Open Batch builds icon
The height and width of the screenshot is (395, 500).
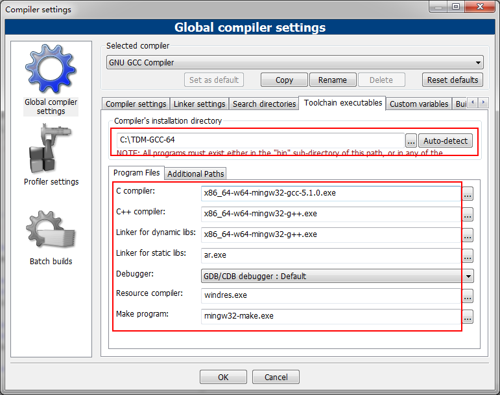[x=51, y=231]
